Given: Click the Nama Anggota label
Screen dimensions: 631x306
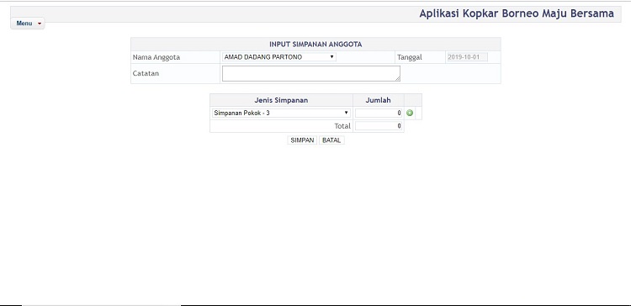Looking at the screenshot, I should (156, 57).
